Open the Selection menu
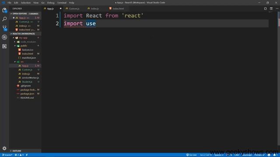The width and height of the screenshot is (280, 157). 26,3
